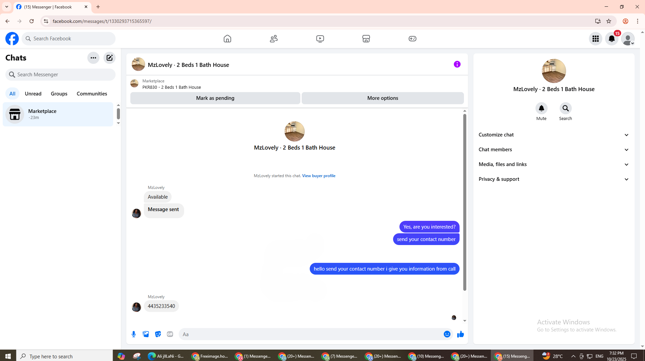The image size is (645, 361).
Task: Click the large listing thumbnail in side panel
Action: [x=554, y=71]
